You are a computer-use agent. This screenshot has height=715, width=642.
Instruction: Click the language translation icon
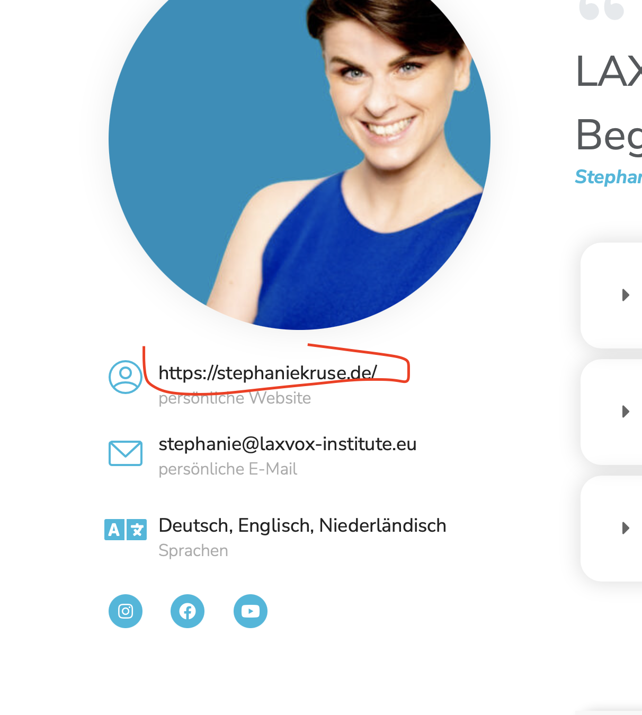126,530
